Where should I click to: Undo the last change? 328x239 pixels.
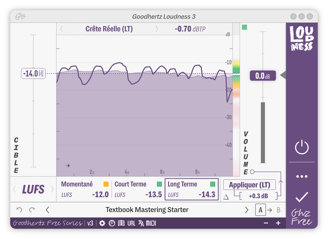click(19, 210)
